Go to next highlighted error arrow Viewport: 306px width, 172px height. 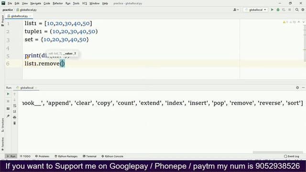point(303,22)
